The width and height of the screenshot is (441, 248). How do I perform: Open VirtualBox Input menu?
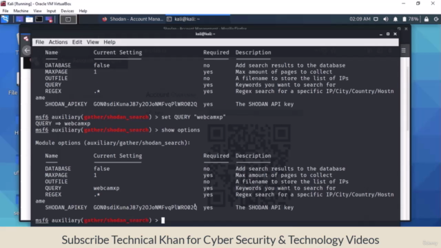tap(51, 11)
